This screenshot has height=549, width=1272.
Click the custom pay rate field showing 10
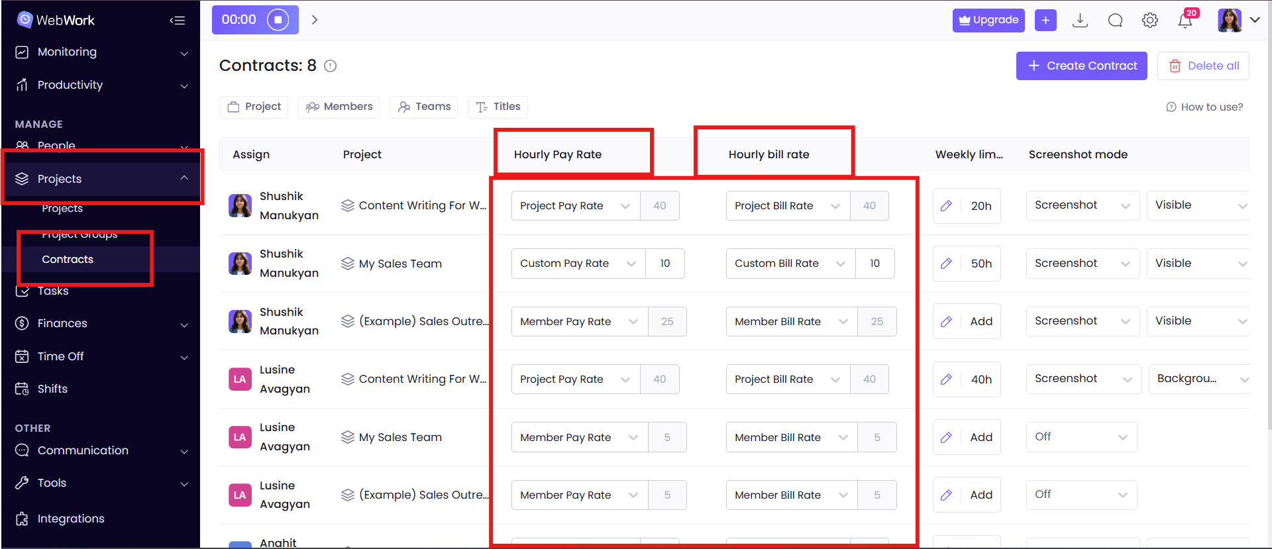[x=664, y=264]
